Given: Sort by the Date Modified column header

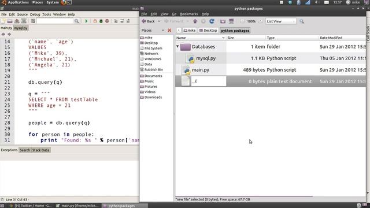Looking at the screenshot, I should pos(342,38).
